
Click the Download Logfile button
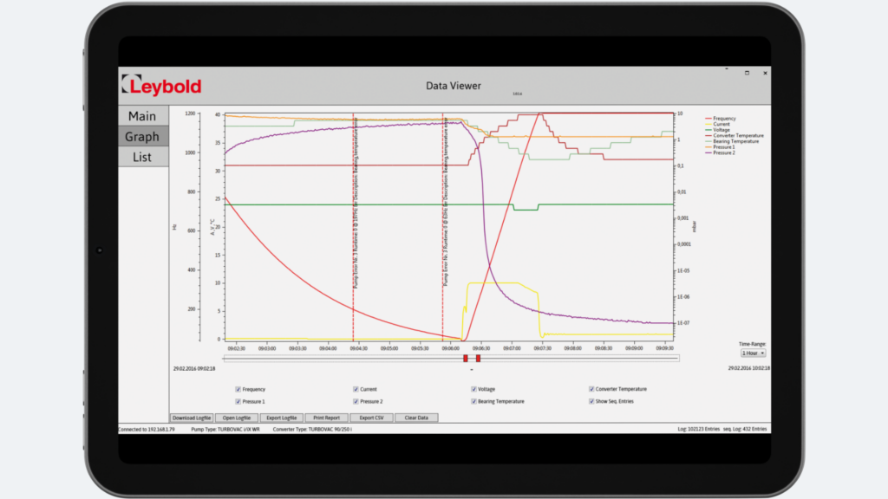click(192, 418)
